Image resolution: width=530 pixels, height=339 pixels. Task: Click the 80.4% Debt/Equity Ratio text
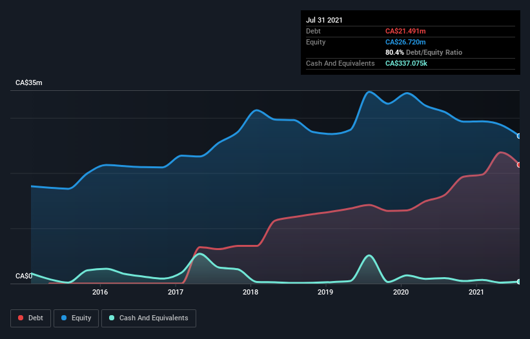pos(423,52)
